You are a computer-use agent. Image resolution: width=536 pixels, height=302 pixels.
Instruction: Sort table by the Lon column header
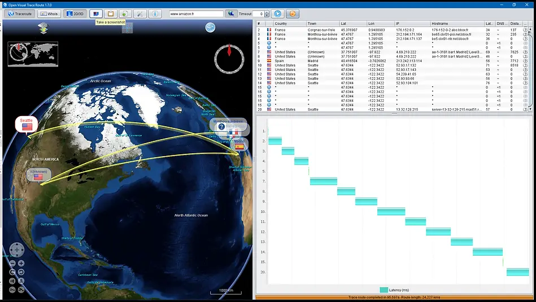[381, 24]
